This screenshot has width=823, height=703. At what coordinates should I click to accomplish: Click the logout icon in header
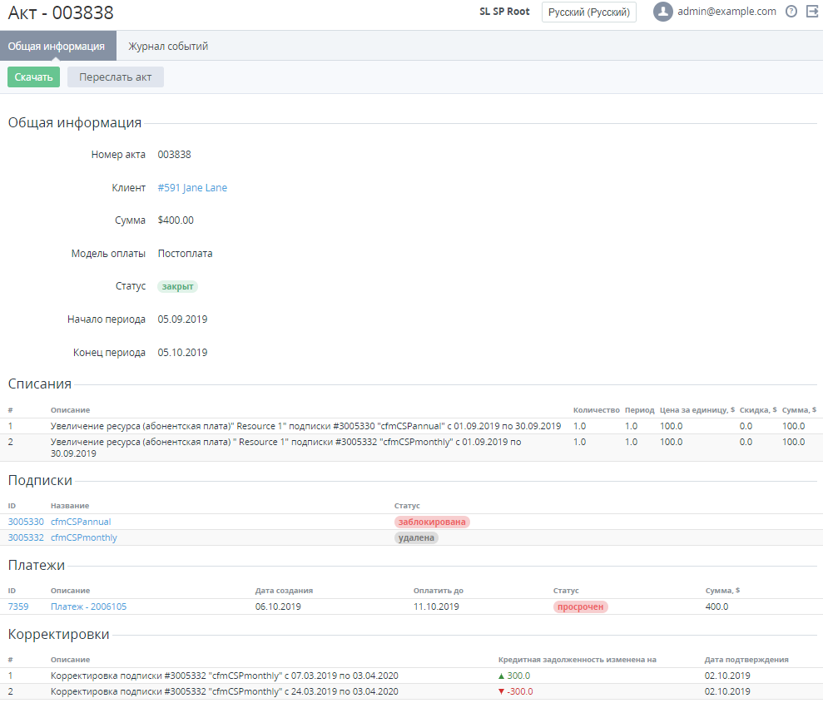pyautogui.click(x=812, y=12)
